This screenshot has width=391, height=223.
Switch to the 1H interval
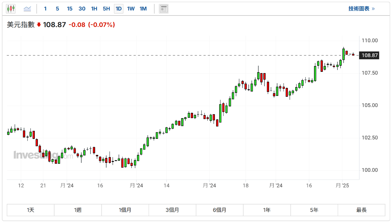[x=94, y=9]
